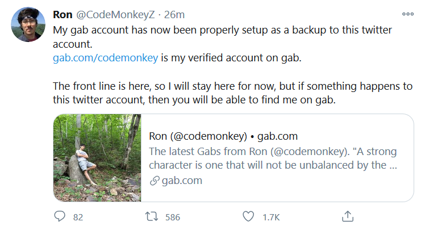The height and width of the screenshot is (230, 425).
Task: Click the card description 'The latest Gabs from Ron'
Action: [273, 158]
